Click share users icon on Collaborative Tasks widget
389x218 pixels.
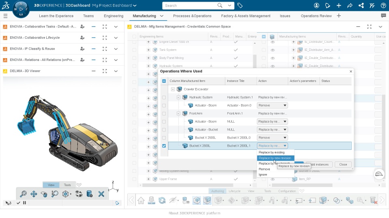tap(82, 27)
